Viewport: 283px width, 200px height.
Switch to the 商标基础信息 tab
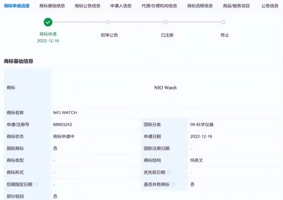point(52,6)
